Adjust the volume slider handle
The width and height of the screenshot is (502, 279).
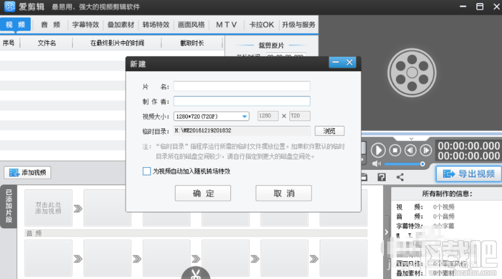coord(422,164)
